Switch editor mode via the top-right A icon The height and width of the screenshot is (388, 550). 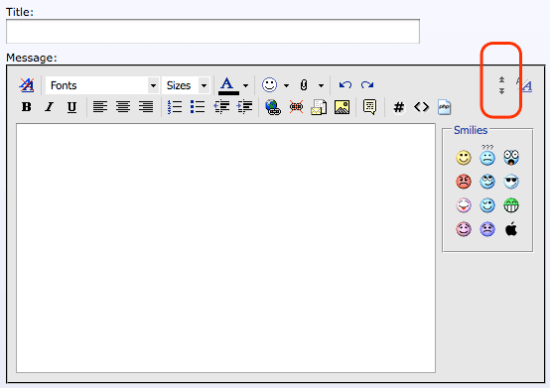pos(524,84)
